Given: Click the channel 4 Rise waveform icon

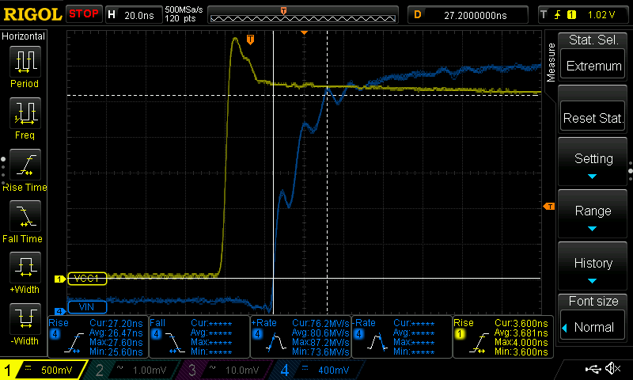Looking at the screenshot, I should (x=74, y=344).
